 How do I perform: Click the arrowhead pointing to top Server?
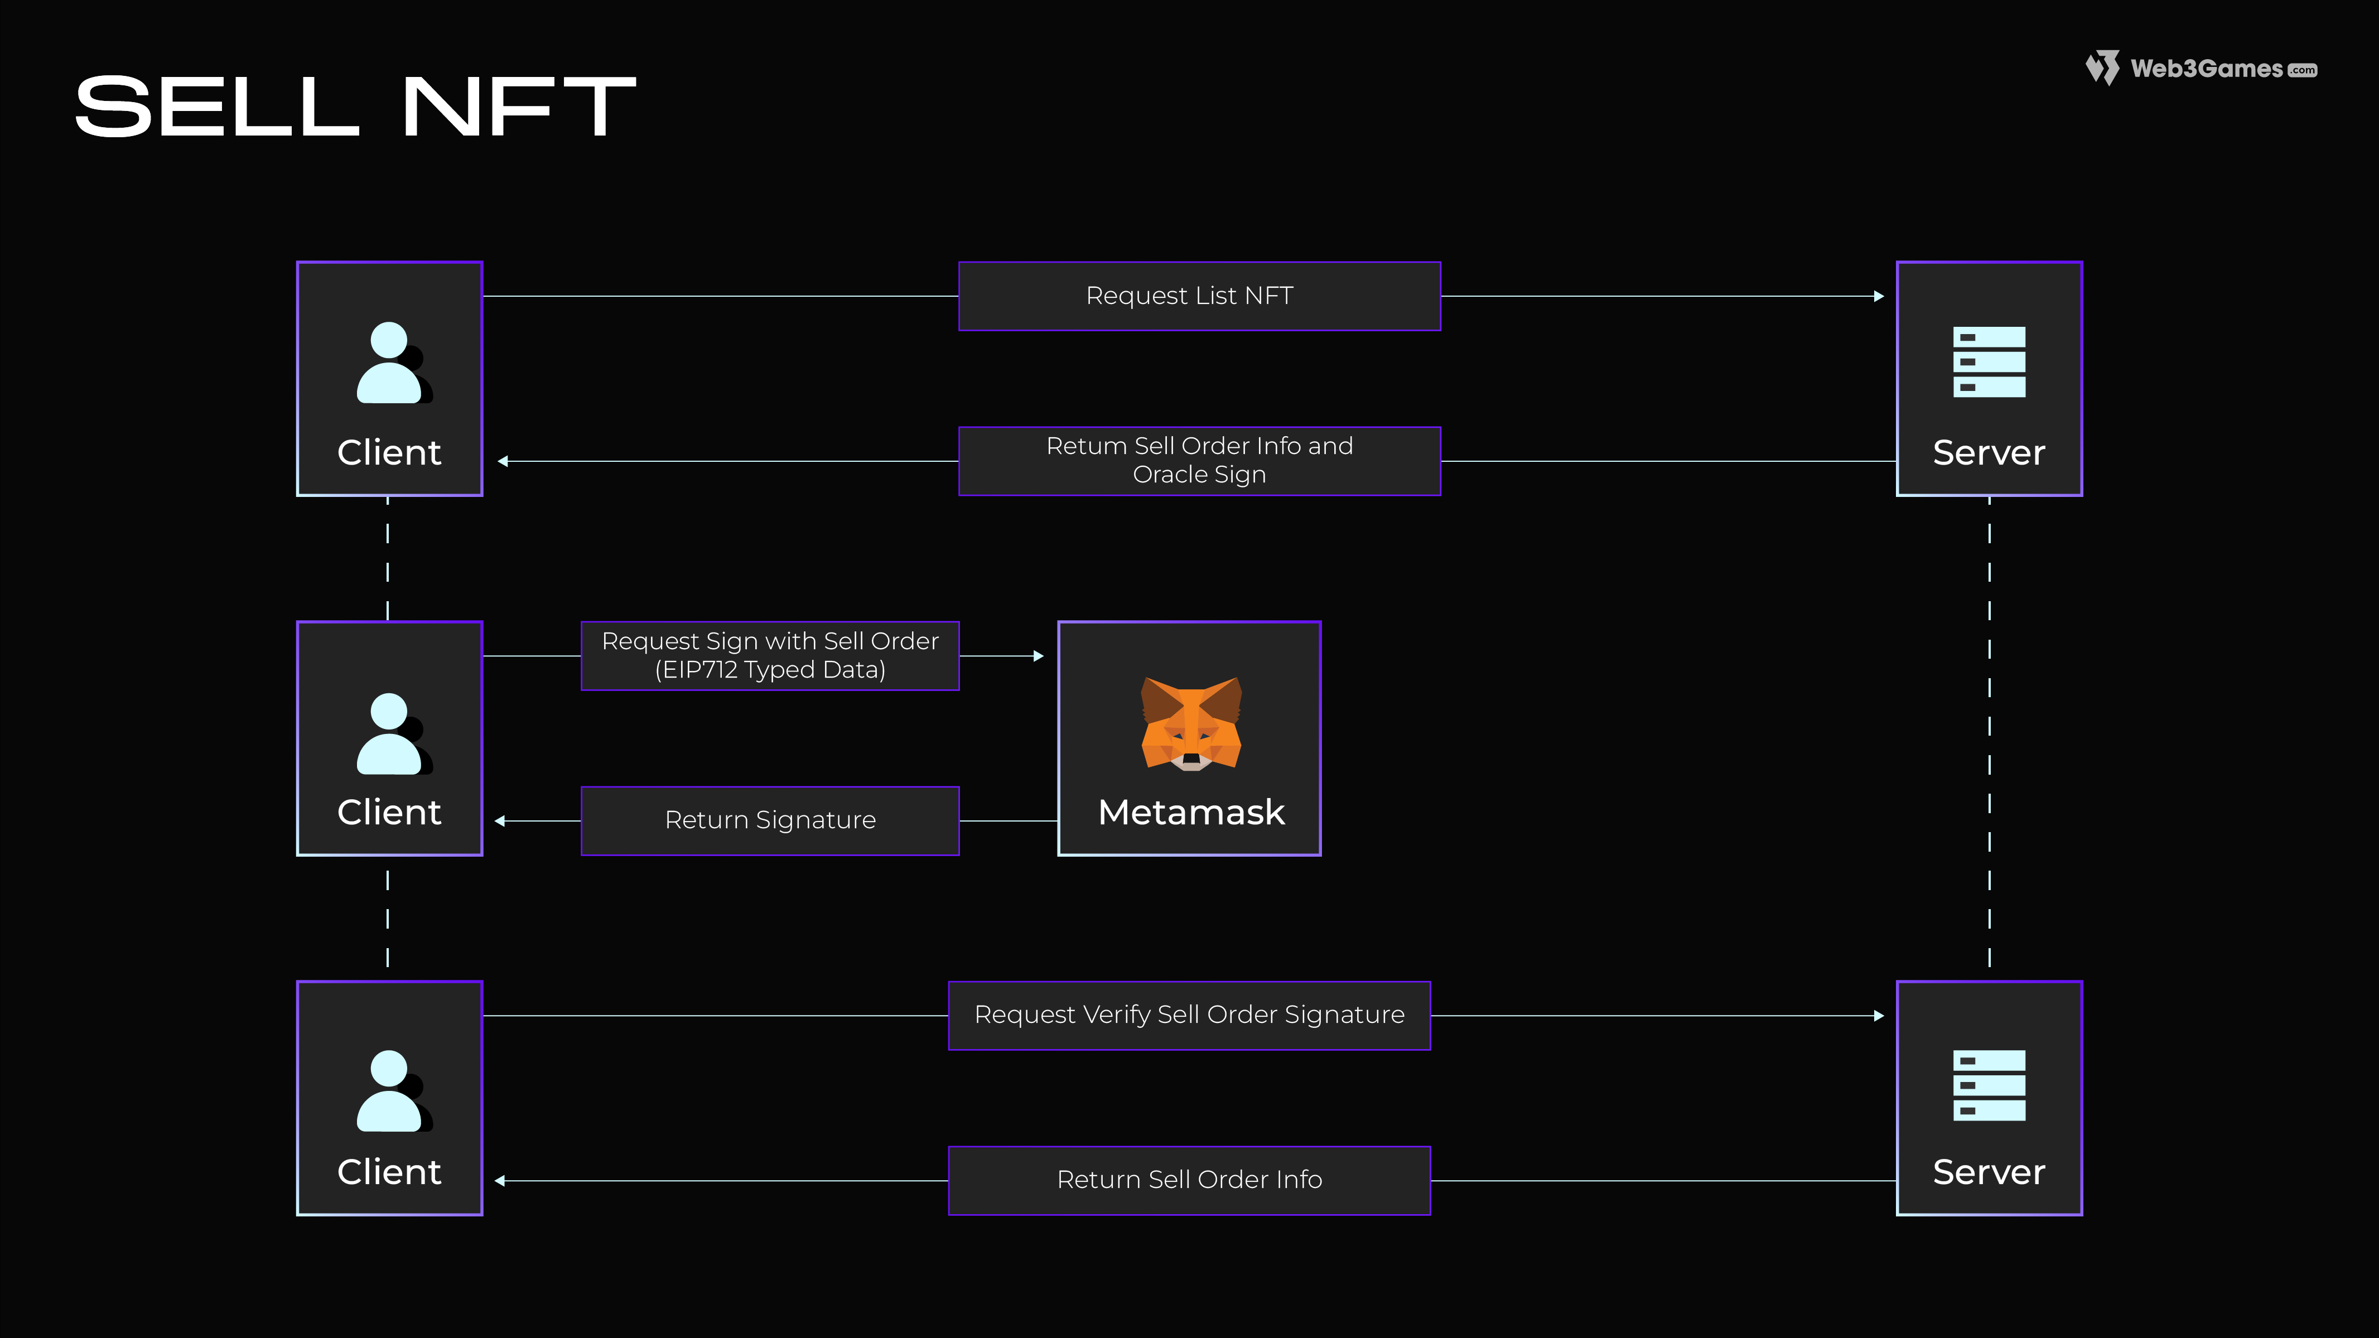(x=1878, y=296)
